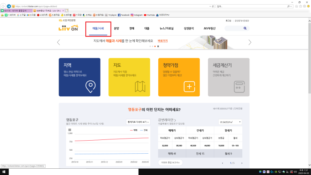
Task: Open the yellow 지도 card
Action: pos(129,77)
